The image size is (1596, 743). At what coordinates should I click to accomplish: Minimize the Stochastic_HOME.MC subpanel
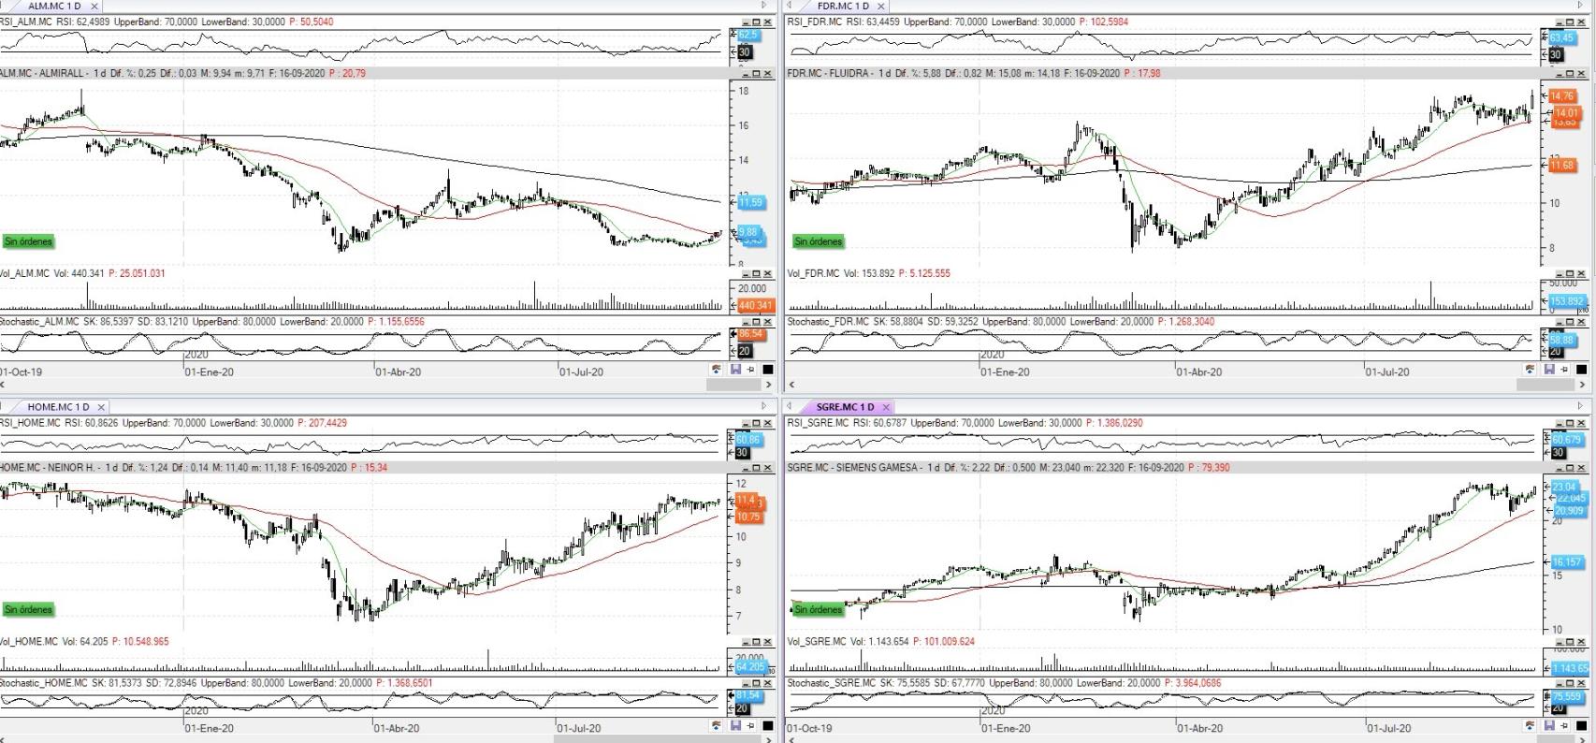746,683
